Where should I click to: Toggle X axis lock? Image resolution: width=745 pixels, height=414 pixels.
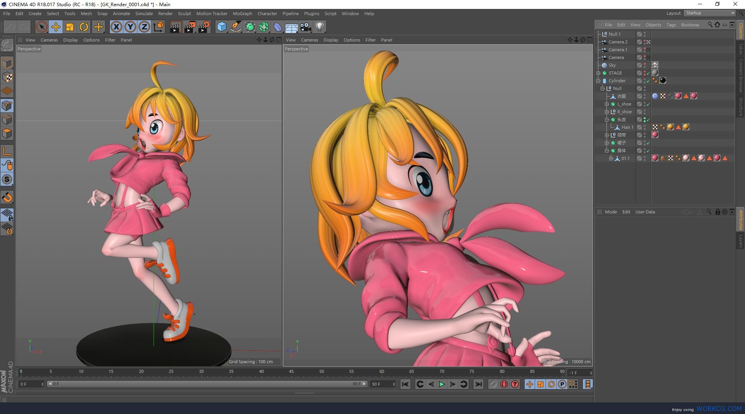[116, 27]
